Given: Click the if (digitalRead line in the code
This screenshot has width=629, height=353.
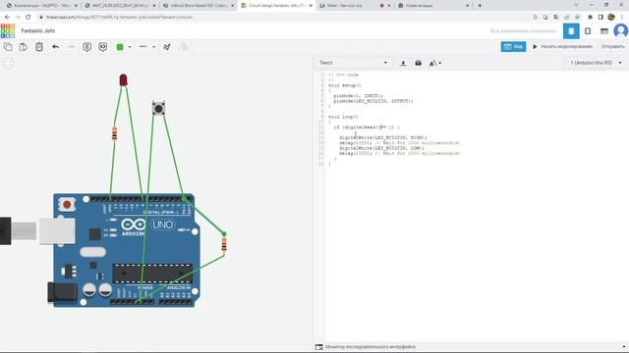Looking at the screenshot, I should point(367,127).
